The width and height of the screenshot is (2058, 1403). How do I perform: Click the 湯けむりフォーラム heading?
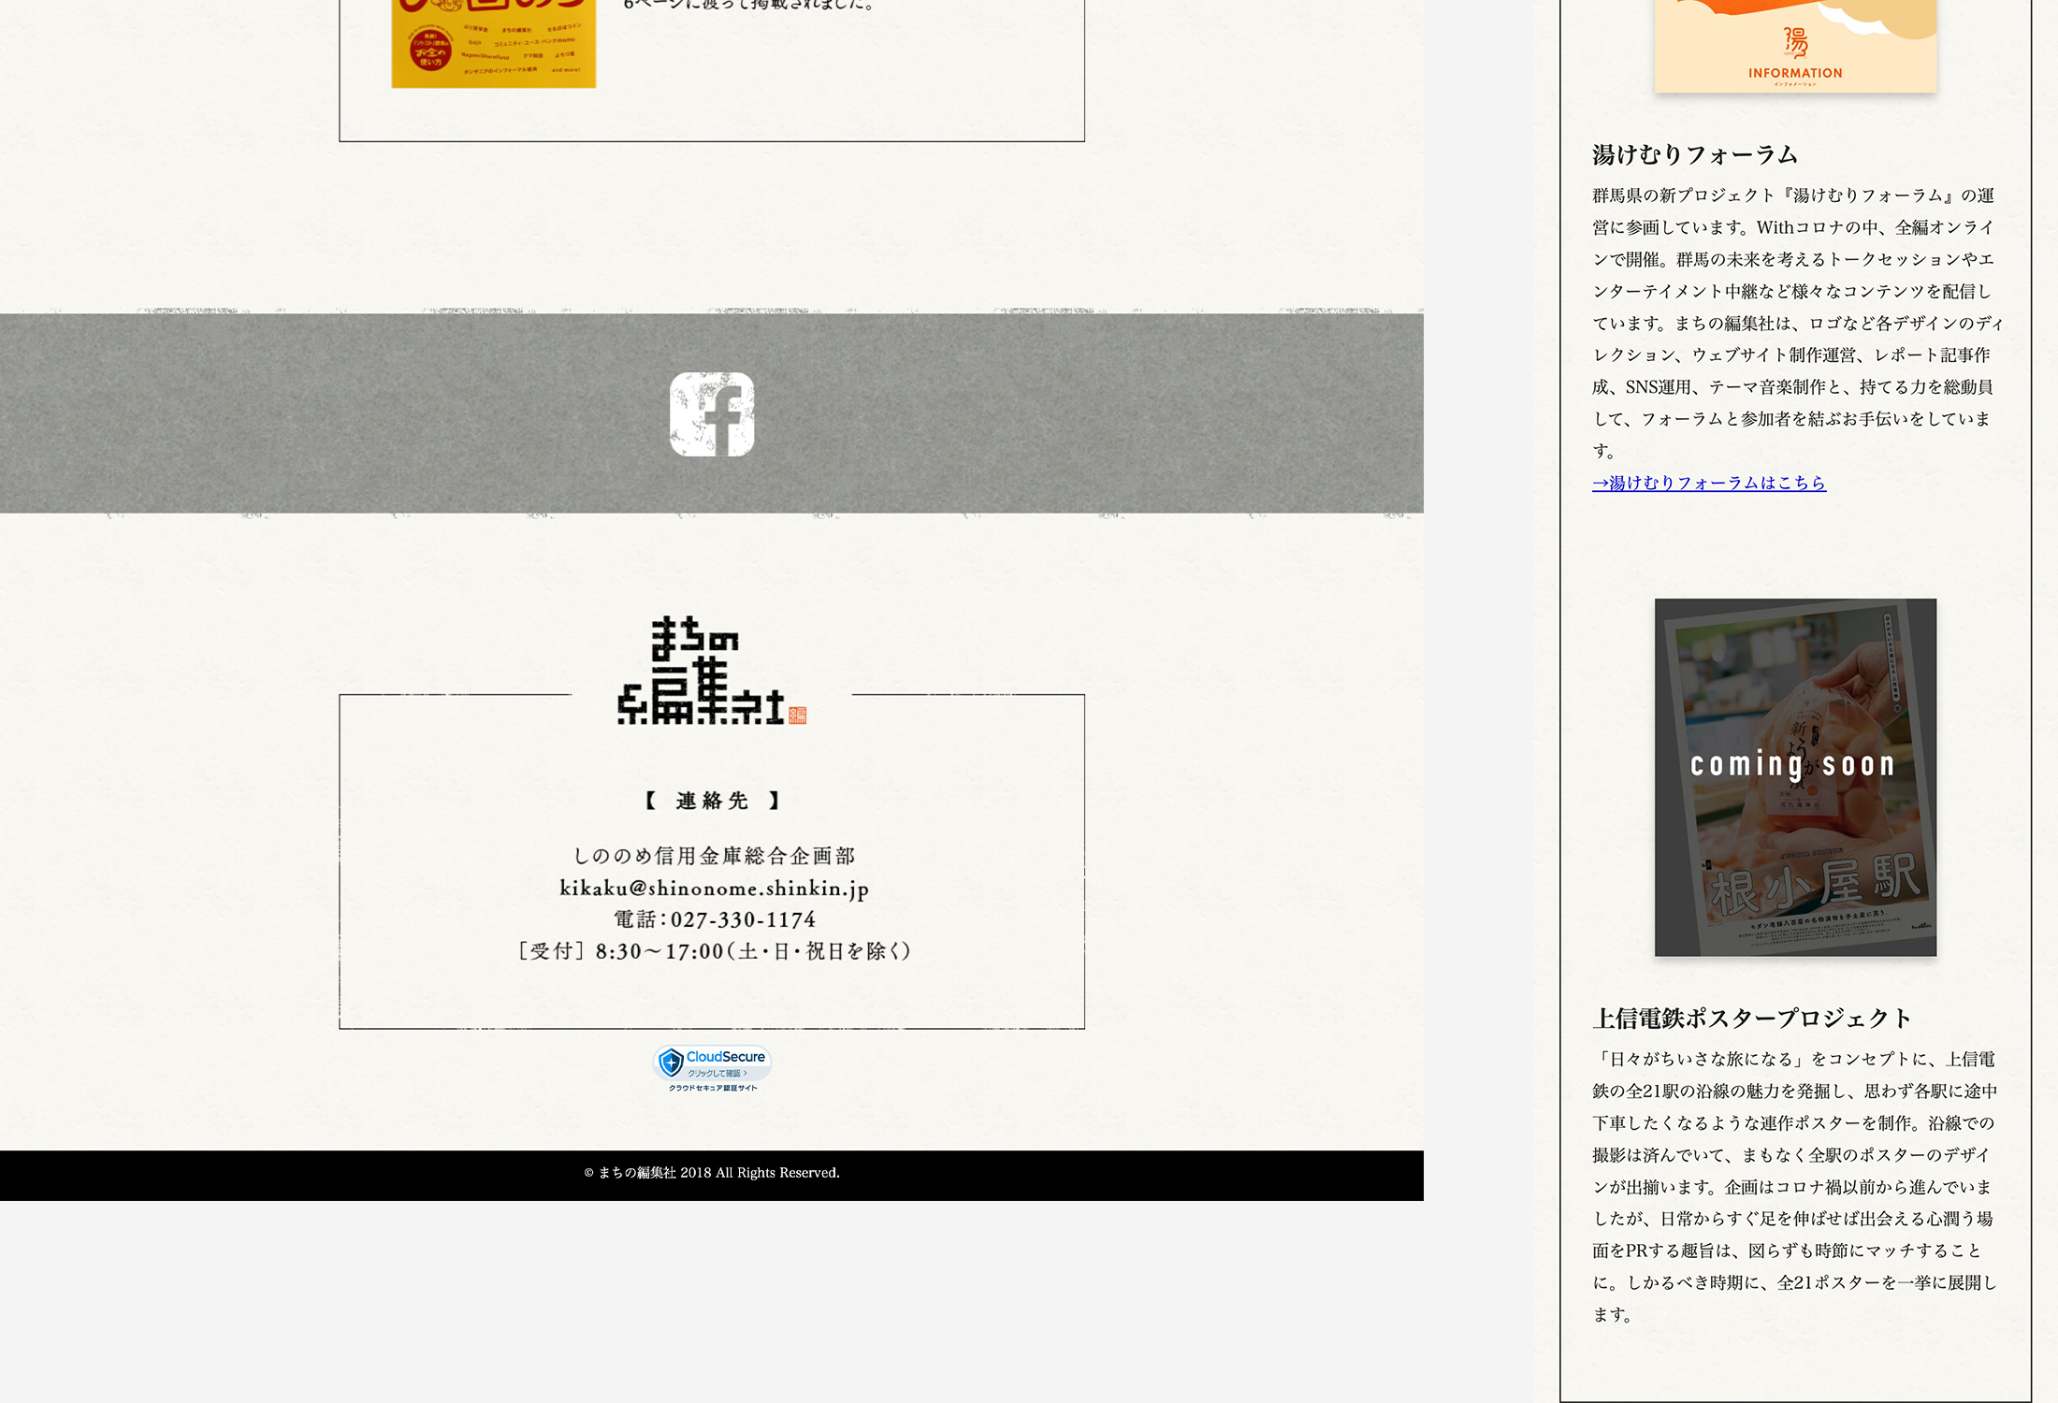[x=1695, y=154]
